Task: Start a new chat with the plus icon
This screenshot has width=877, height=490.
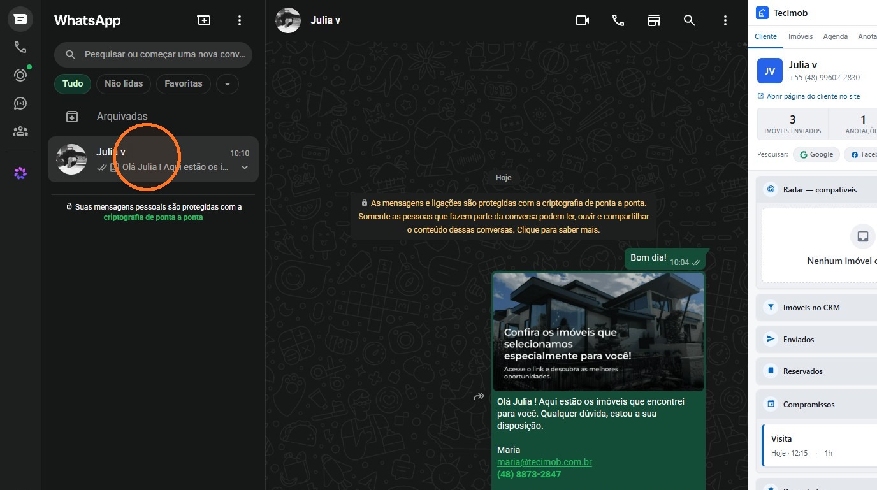Action: [x=204, y=20]
